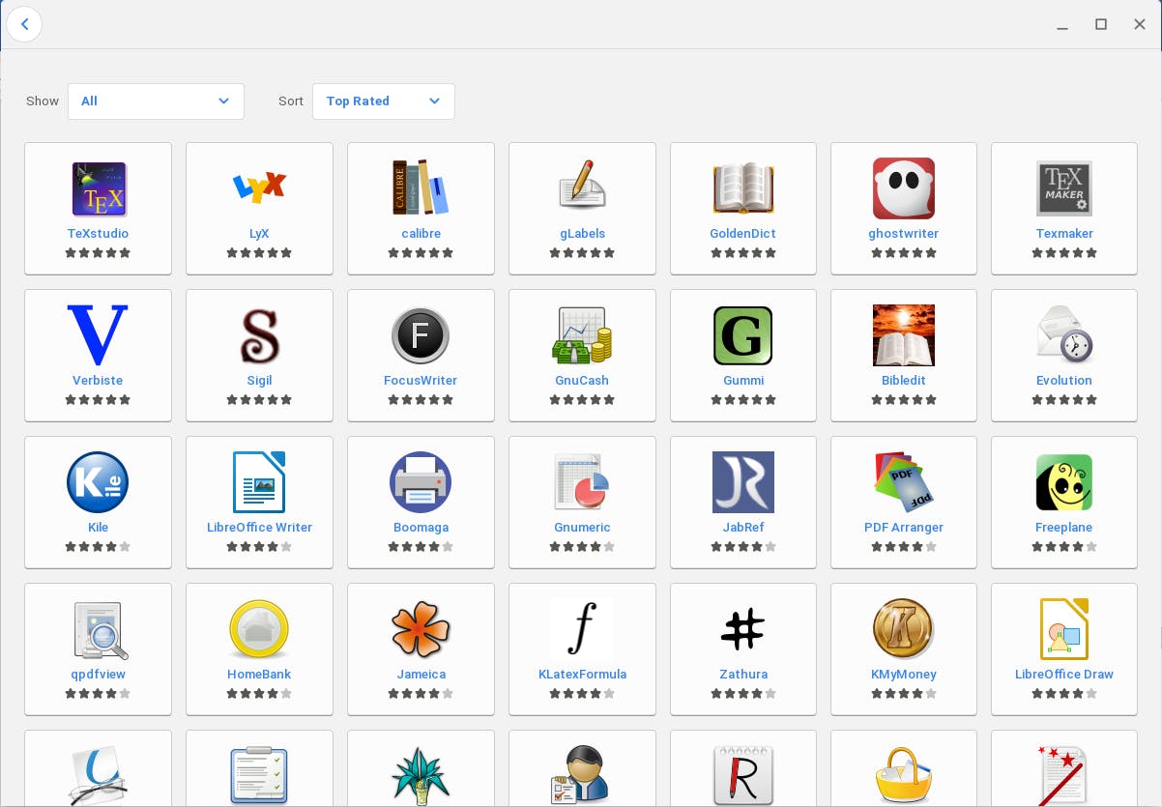1162x807 pixels.
Task: Click the Gummi green G icon
Action: click(743, 335)
